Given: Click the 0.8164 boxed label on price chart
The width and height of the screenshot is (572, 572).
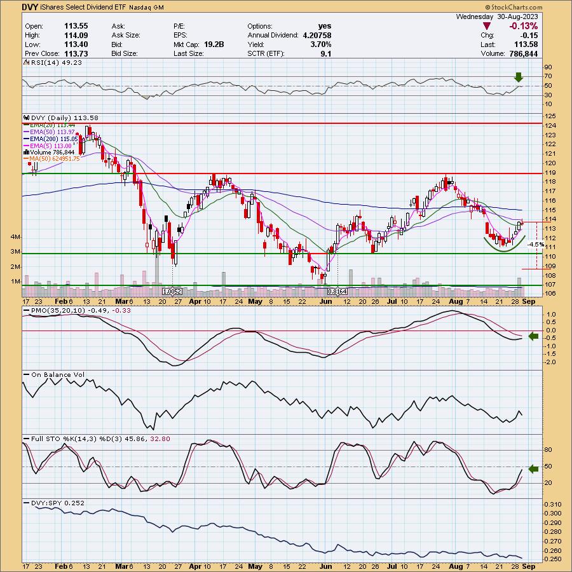Looking at the screenshot, I should pos(337,292).
